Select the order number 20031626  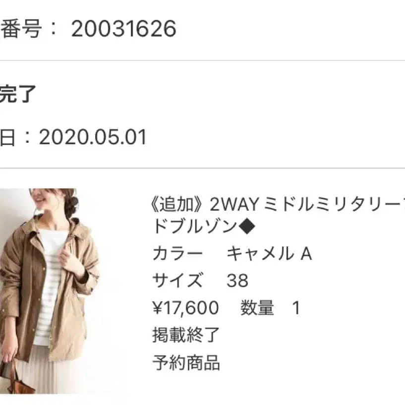(x=124, y=28)
